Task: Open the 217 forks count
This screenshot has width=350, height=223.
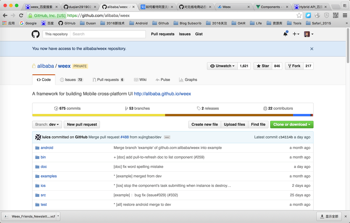Action: click(x=308, y=66)
